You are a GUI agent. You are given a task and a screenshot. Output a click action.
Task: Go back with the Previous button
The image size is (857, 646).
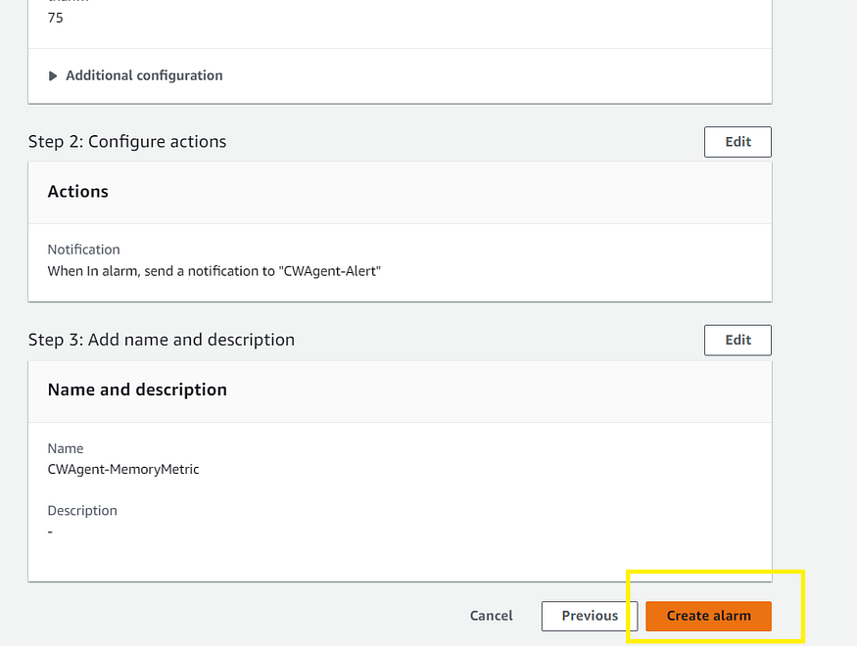tap(590, 616)
